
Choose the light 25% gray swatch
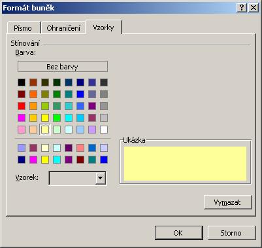coord(104,118)
